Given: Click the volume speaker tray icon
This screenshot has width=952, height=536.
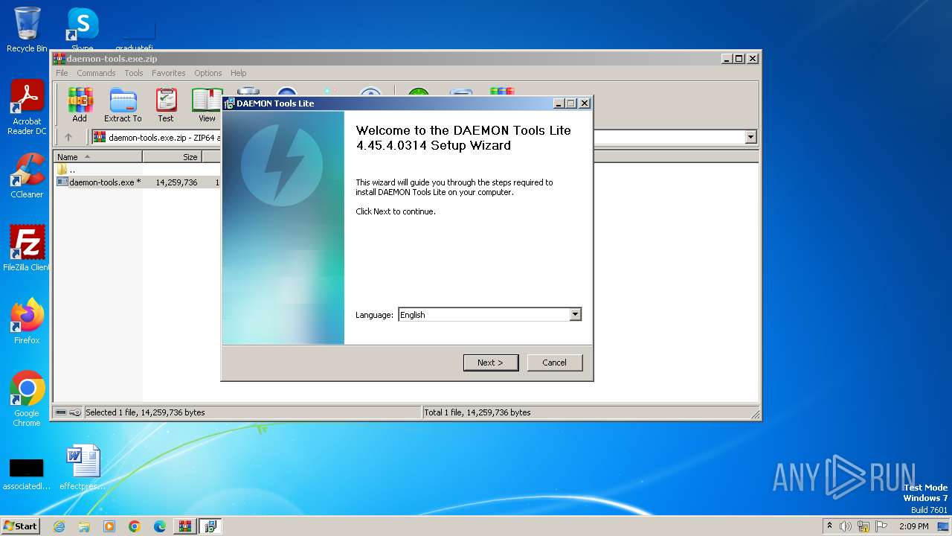Looking at the screenshot, I should [x=846, y=526].
